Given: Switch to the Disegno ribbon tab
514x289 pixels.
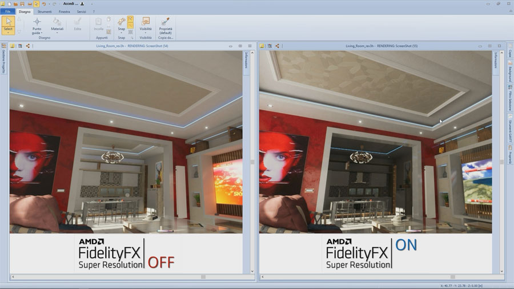Looking at the screenshot, I should pyautogui.click(x=25, y=11).
